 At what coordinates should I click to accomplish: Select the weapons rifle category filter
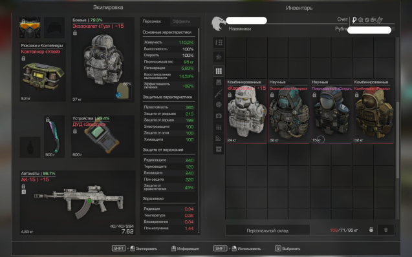pyautogui.click(x=219, y=94)
